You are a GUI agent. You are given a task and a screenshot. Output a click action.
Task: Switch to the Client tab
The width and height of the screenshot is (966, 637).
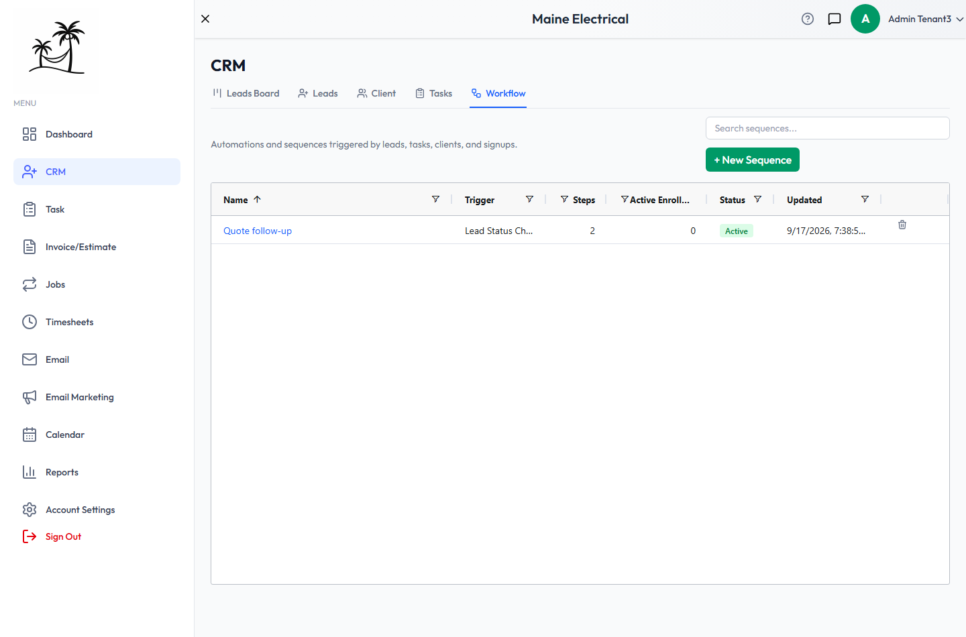tap(376, 93)
